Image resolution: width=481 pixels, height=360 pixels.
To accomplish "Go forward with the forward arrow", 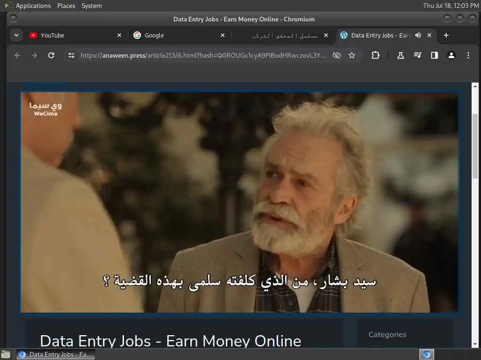I will point(34,55).
